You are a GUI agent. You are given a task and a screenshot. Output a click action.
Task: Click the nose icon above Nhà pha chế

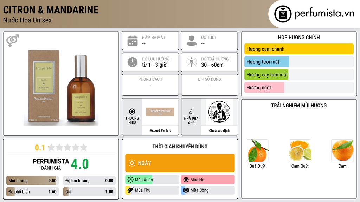tap(191, 112)
